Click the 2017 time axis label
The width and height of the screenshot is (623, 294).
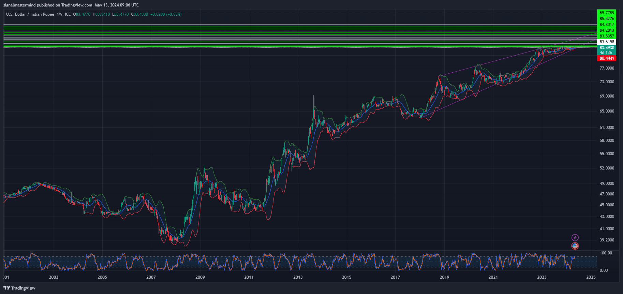tap(395, 277)
